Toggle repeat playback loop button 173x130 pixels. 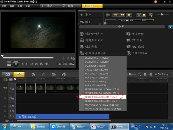(42, 64)
